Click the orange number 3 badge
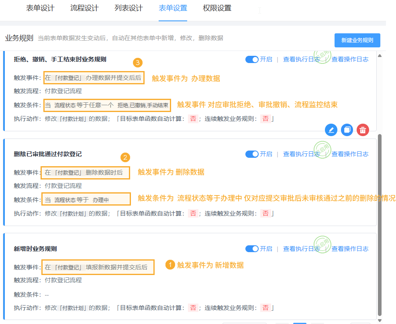This screenshot has height=324, width=396. (138, 63)
